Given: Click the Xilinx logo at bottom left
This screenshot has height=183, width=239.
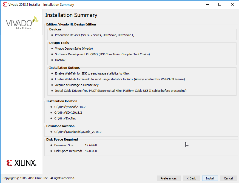Looking at the screenshot, I should click(x=21, y=163).
